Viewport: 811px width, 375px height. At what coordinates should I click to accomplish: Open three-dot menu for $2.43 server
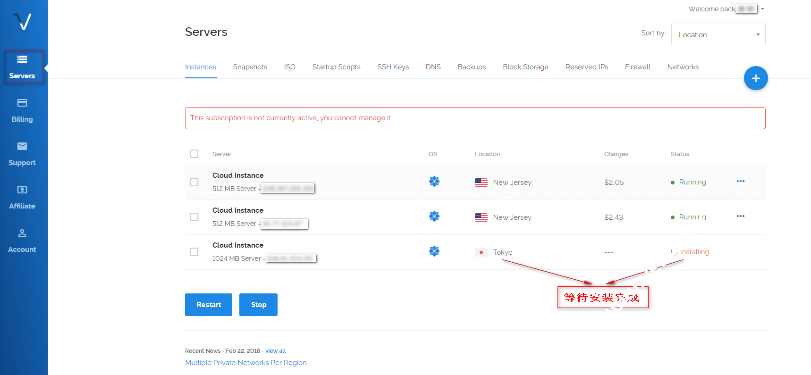(740, 217)
